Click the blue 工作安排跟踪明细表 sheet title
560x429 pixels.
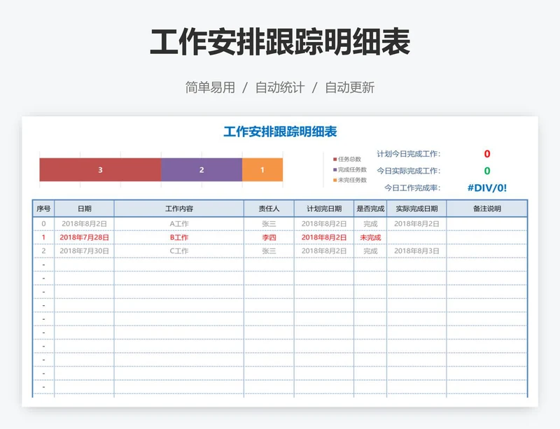pyautogui.click(x=280, y=132)
